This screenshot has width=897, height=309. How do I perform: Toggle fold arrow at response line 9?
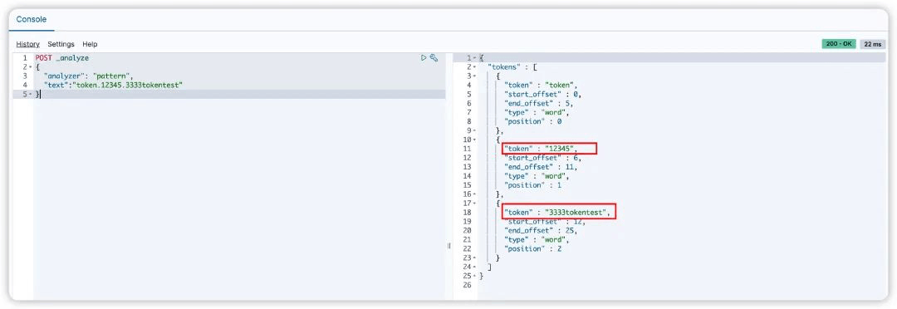pyautogui.click(x=475, y=130)
